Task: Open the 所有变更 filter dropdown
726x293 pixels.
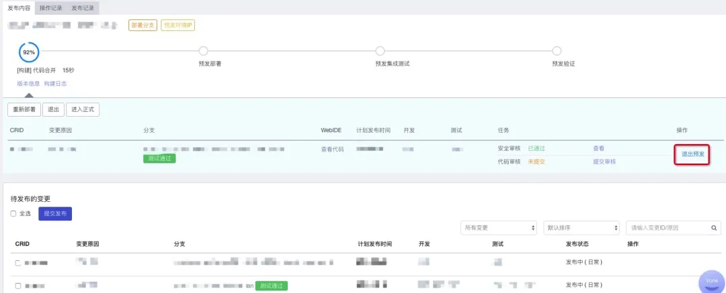Action: [x=498, y=228]
